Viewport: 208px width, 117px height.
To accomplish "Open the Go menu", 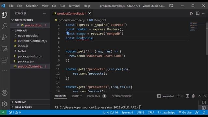I will (54, 6).
